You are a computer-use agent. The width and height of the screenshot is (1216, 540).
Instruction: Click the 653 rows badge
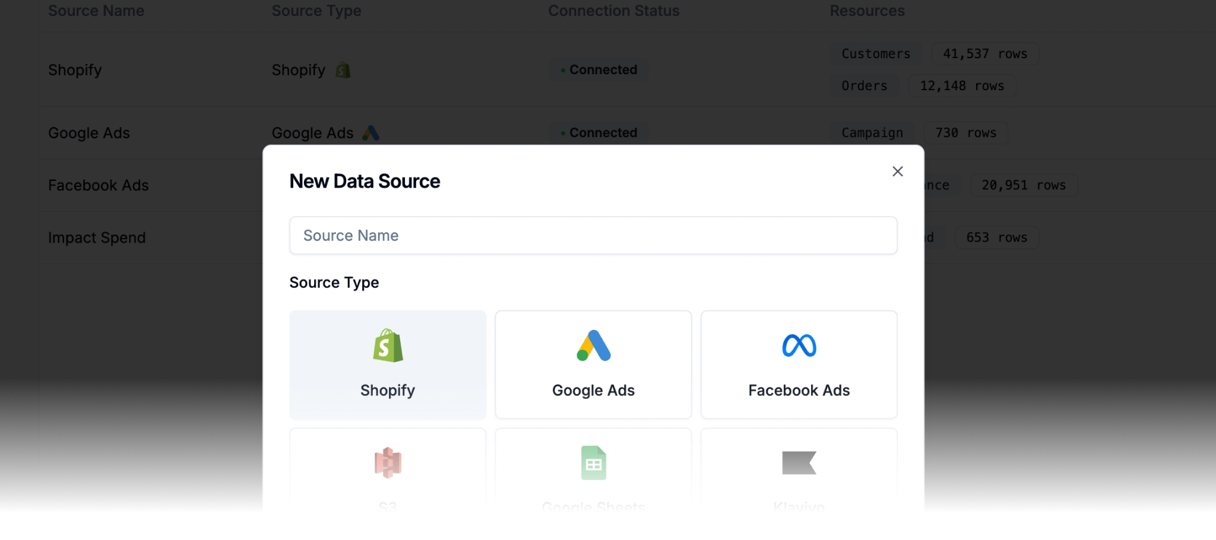point(996,237)
